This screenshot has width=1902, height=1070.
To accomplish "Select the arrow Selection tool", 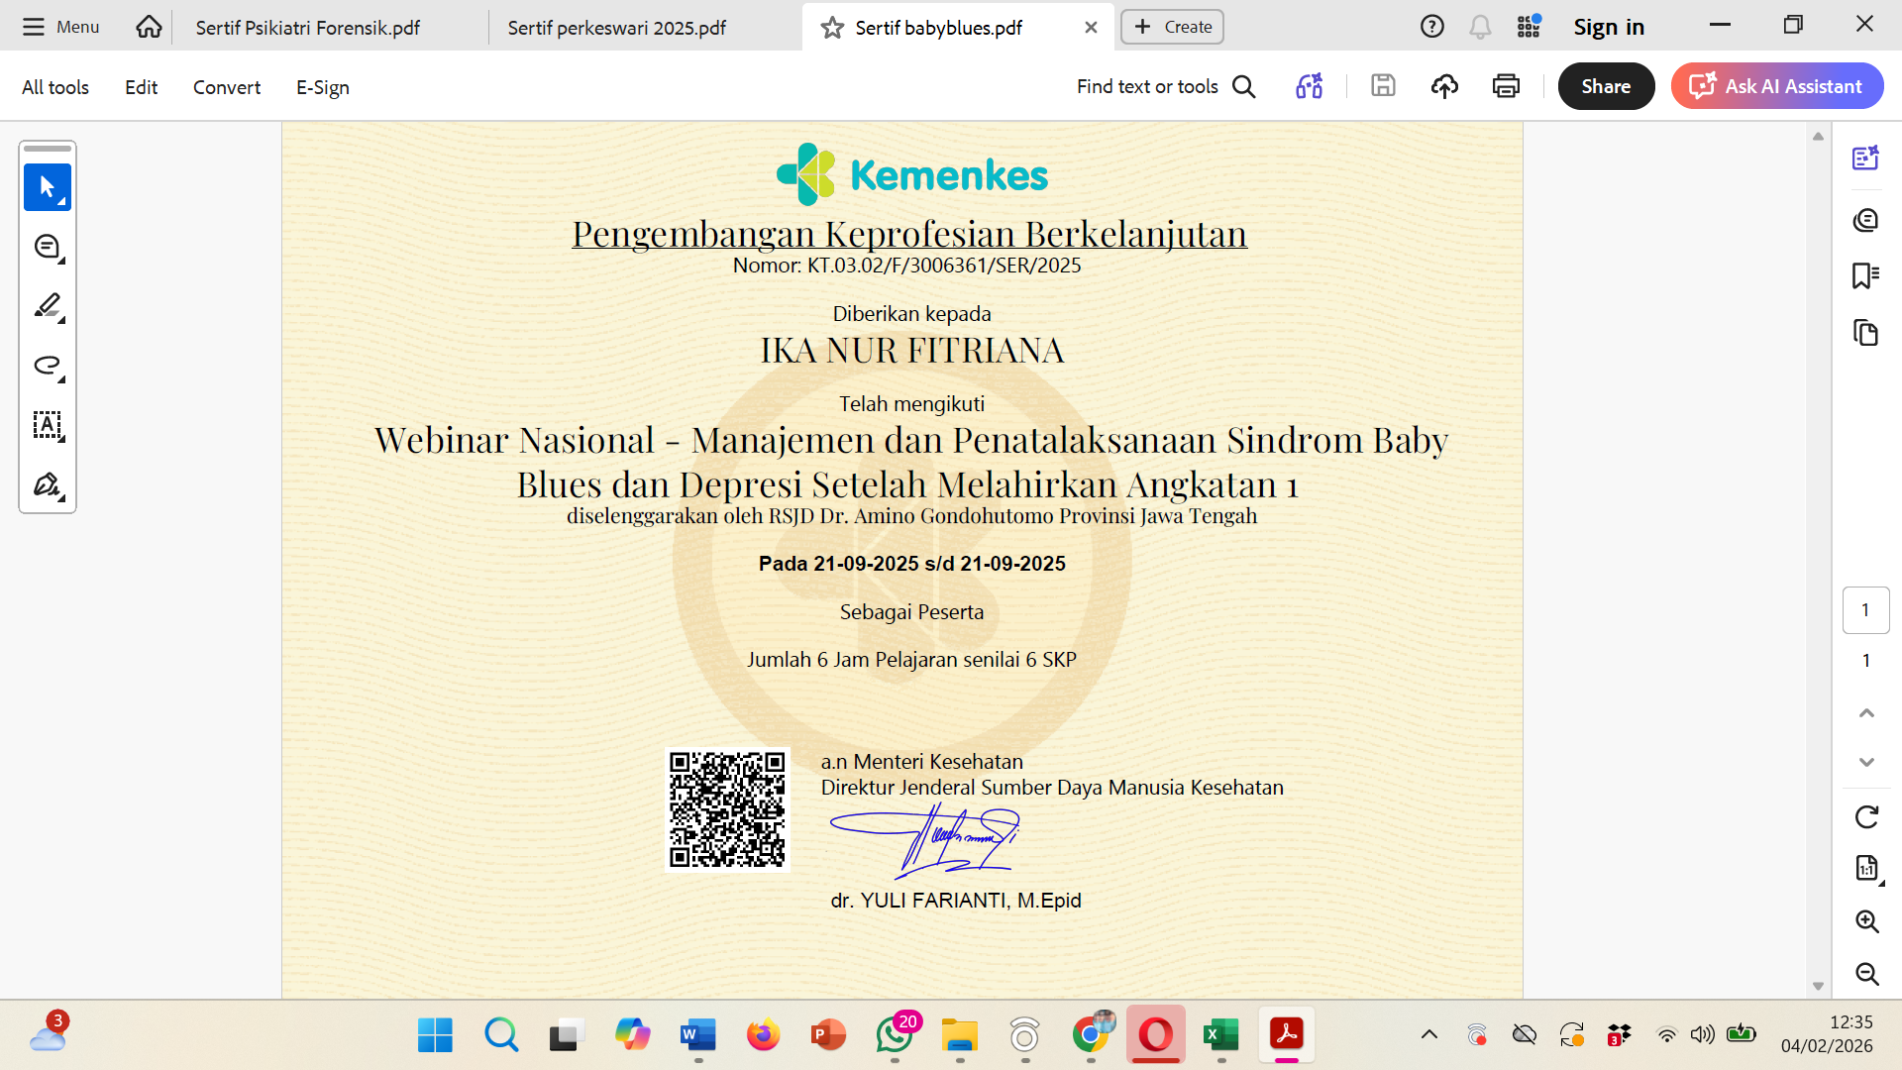I will click(x=47, y=187).
